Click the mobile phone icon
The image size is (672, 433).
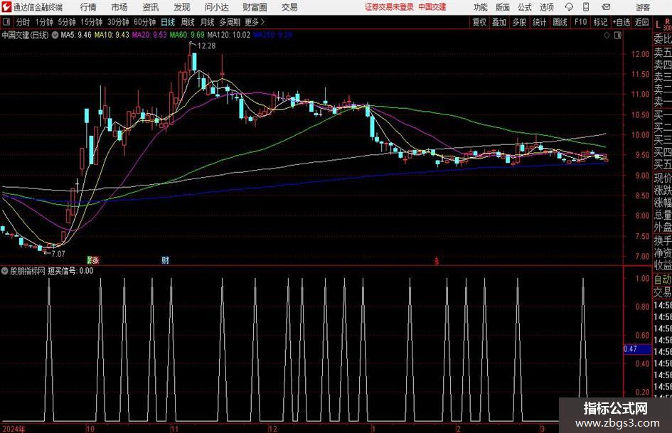[x=586, y=7]
